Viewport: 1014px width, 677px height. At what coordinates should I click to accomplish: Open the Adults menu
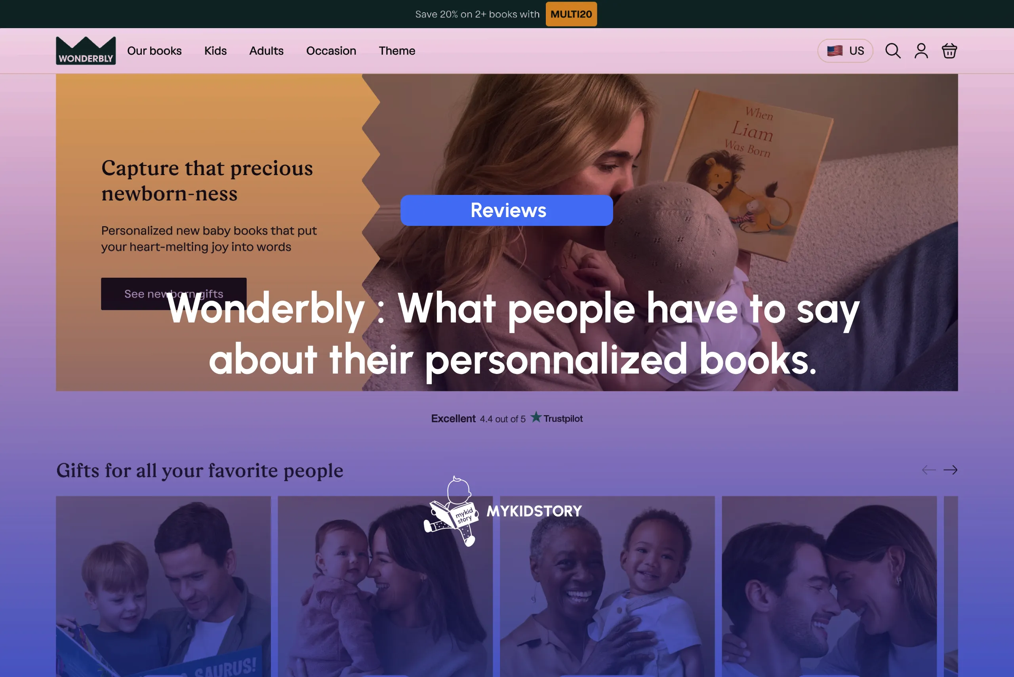[x=266, y=51]
